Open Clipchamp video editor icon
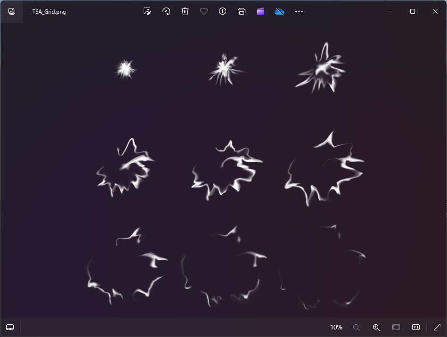Screen dimensions: 447x337 [x=260, y=11]
